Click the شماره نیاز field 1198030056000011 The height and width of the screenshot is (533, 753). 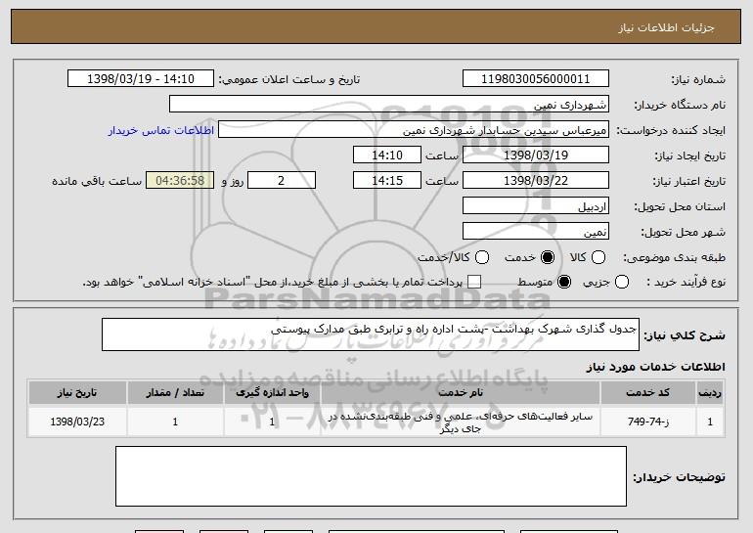pos(536,79)
